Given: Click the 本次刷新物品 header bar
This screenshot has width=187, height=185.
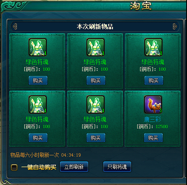Looking at the screenshot, I should coord(95,26).
